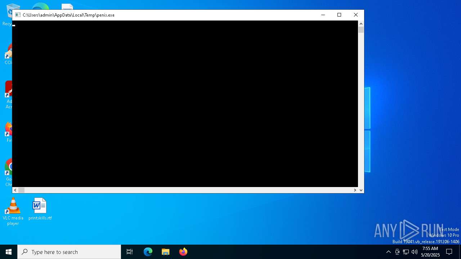Click the console title bar path text
This screenshot has height=259, width=461.
68,15
